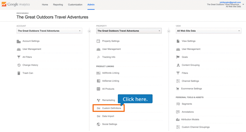Screen dimensions: 246x132
Task: Click the All Products link icon
Action: [x=98, y=89]
